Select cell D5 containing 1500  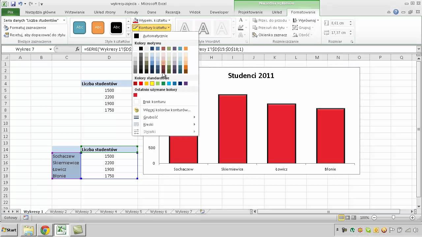(109, 90)
